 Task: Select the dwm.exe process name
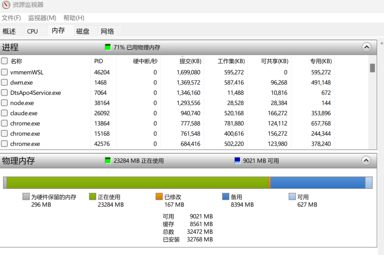[x=22, y=83]
